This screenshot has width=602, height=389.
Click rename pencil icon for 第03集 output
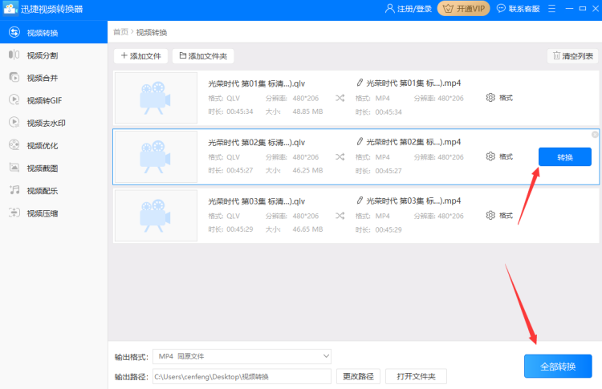(360, 201)
